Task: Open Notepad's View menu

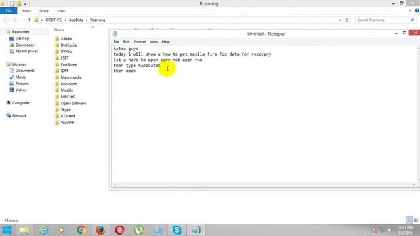Action: [x=154, y=42]
